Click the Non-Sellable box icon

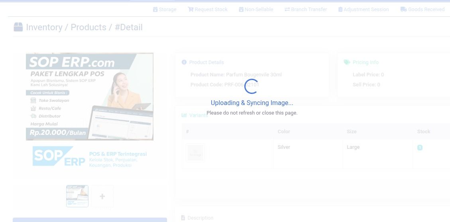pos(241,10)
